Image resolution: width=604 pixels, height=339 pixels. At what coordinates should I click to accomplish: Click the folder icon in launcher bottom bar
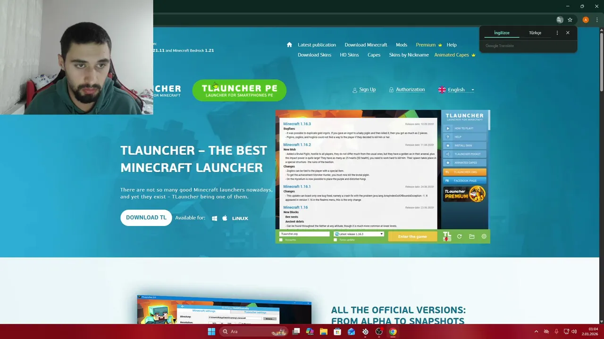[x=471, y=236]
